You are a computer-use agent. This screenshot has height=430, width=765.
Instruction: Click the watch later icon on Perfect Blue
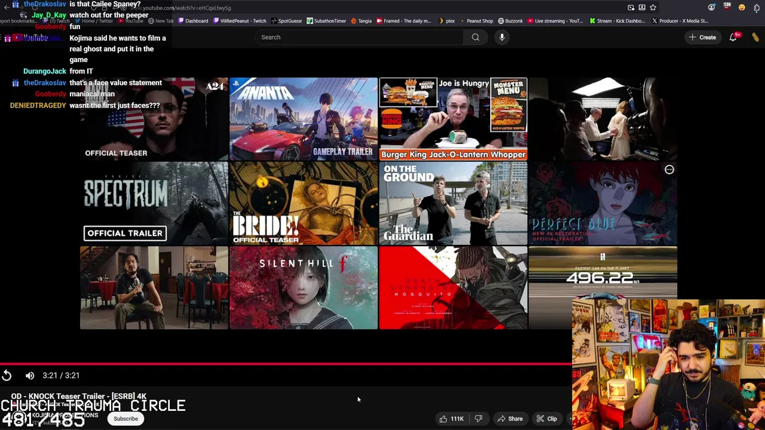pyautogui.click(x=669, y=170)
